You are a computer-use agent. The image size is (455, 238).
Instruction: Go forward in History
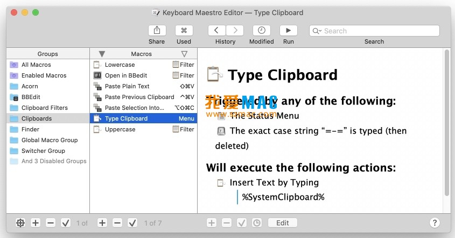click(x=235, y=31)
